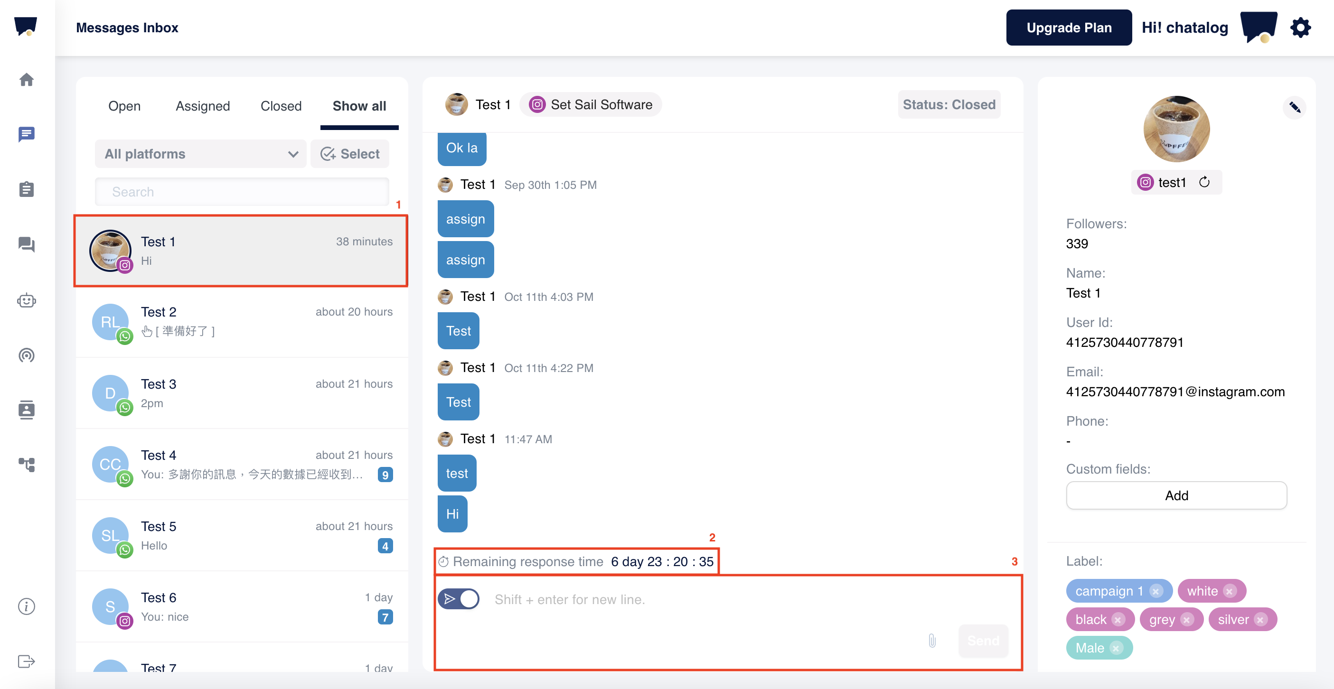Click the Test 1 avatar in chat header
The width and height of the screenshot is (1334, 689).
(x=456, y=104)
